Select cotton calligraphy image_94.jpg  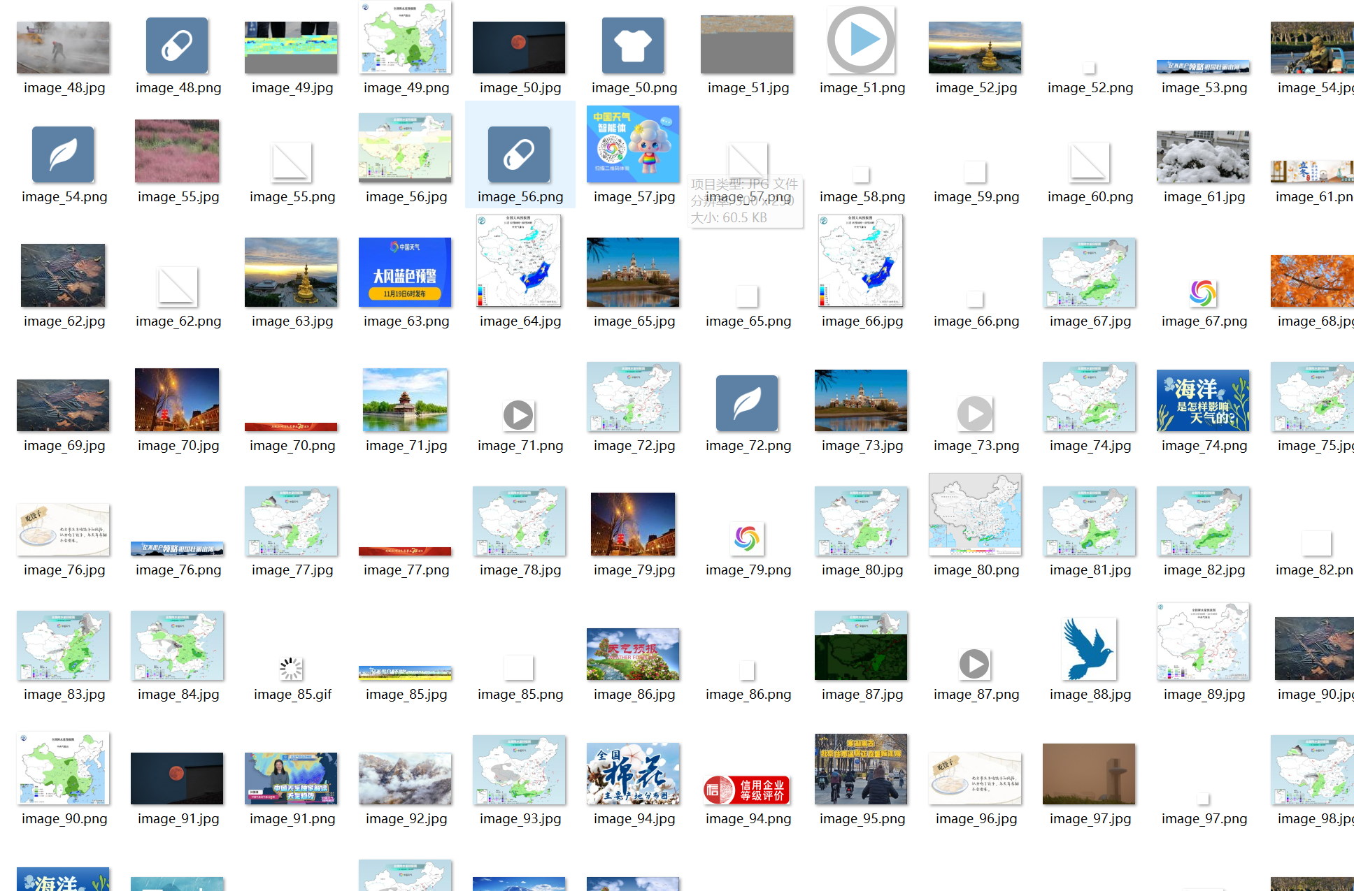[x=633, y=774]
